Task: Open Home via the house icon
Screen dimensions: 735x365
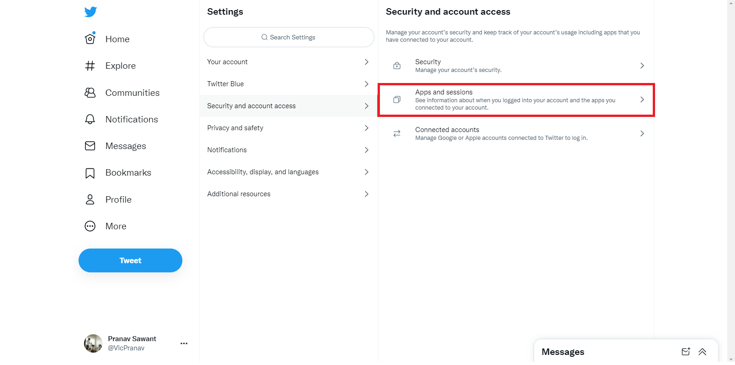Action: pyautogui.click(x=90, y=39)
